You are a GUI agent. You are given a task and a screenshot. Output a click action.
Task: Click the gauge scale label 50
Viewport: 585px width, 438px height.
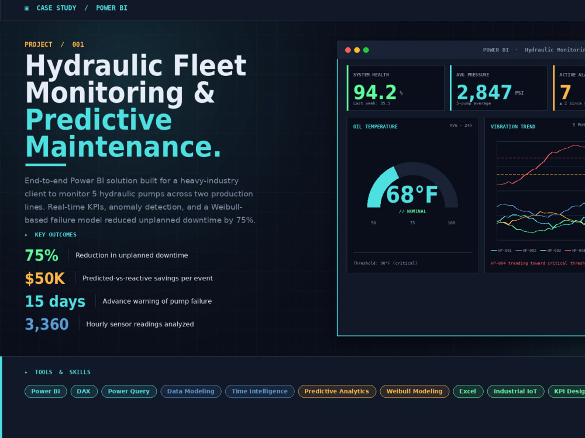click(373, 223)
